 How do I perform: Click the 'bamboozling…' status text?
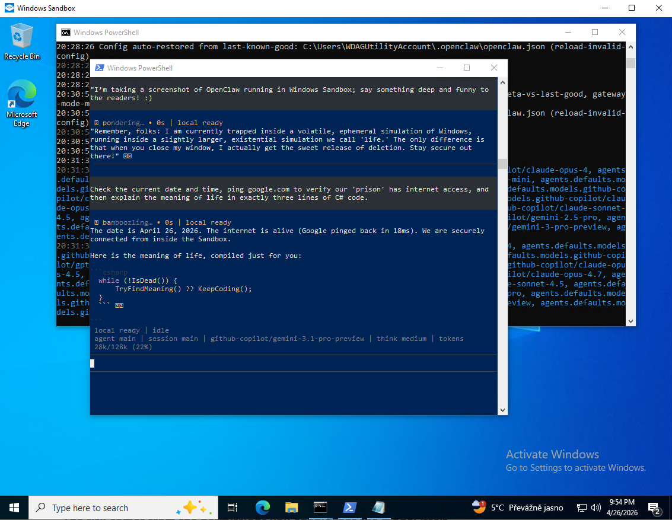pos(128,222)
